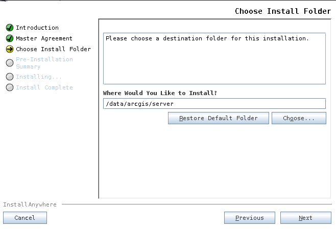The width and height of the screenshot is (336, 229).
Task: Click the grey circle beside Pre-Installation Summary
Action: pyautogui.click(x=10, y=63)
